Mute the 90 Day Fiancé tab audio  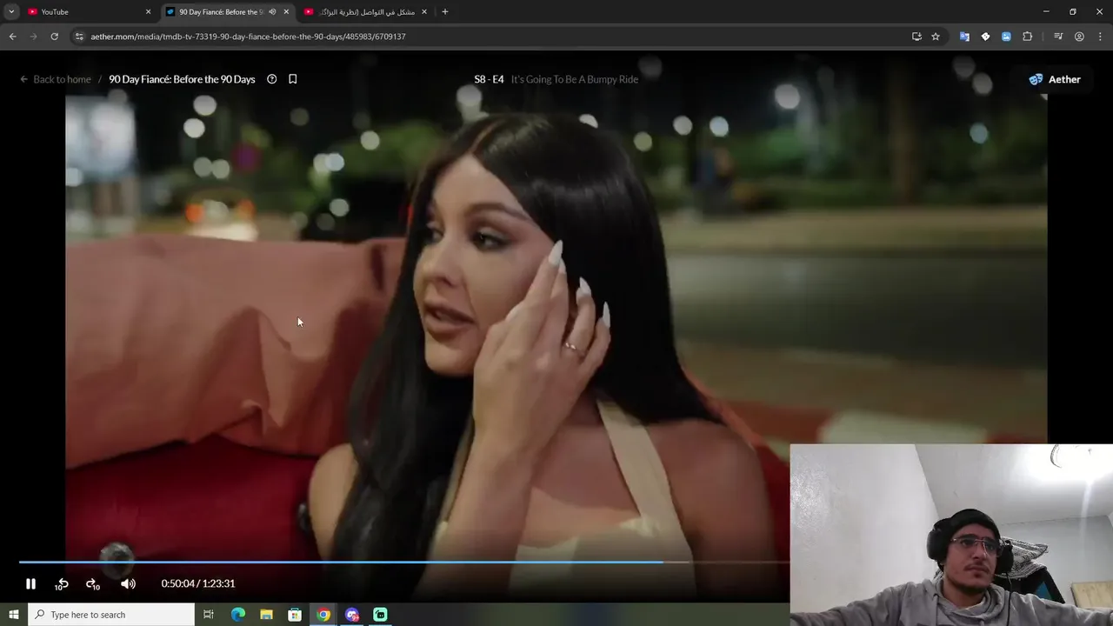click(x=272, y=12)
